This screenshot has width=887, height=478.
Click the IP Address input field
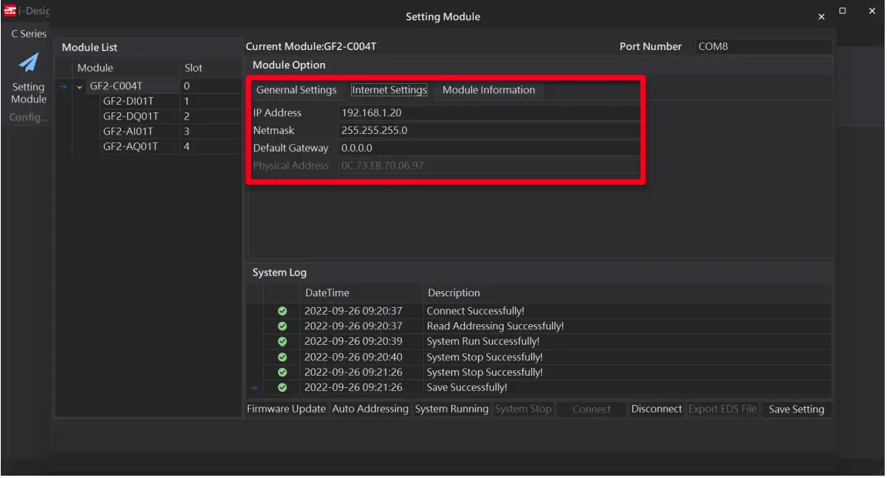click(488, 112)
